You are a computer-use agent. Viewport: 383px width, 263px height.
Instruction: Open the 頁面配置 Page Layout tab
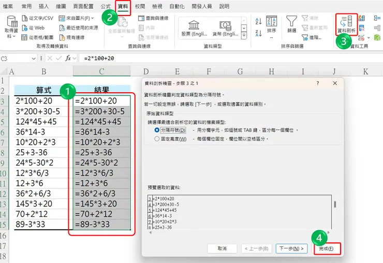(x=83, y=6)
